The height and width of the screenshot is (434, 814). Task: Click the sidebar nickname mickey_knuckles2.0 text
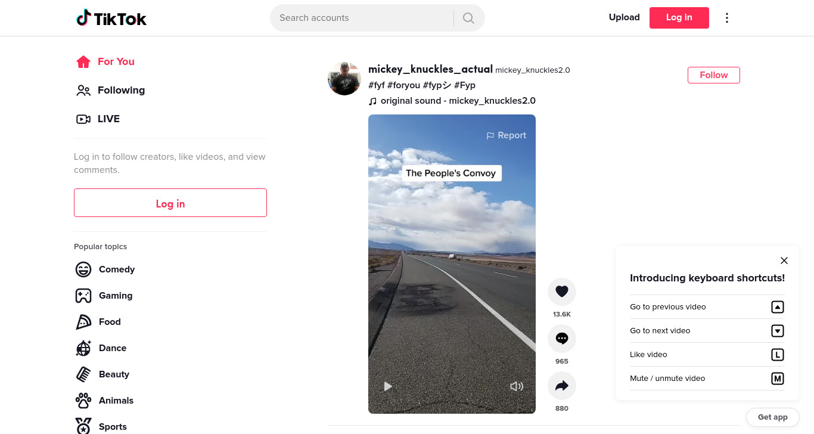coord(533,70)
